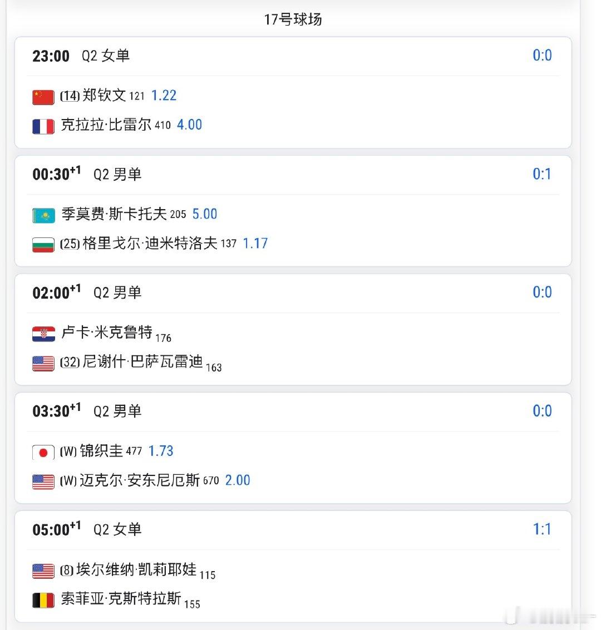Click the Kazakhstan flag beside 季莫费·斯卡托夫
Image resolution: width=601 pixels, height=630 pixels.
tap(43, 216)
